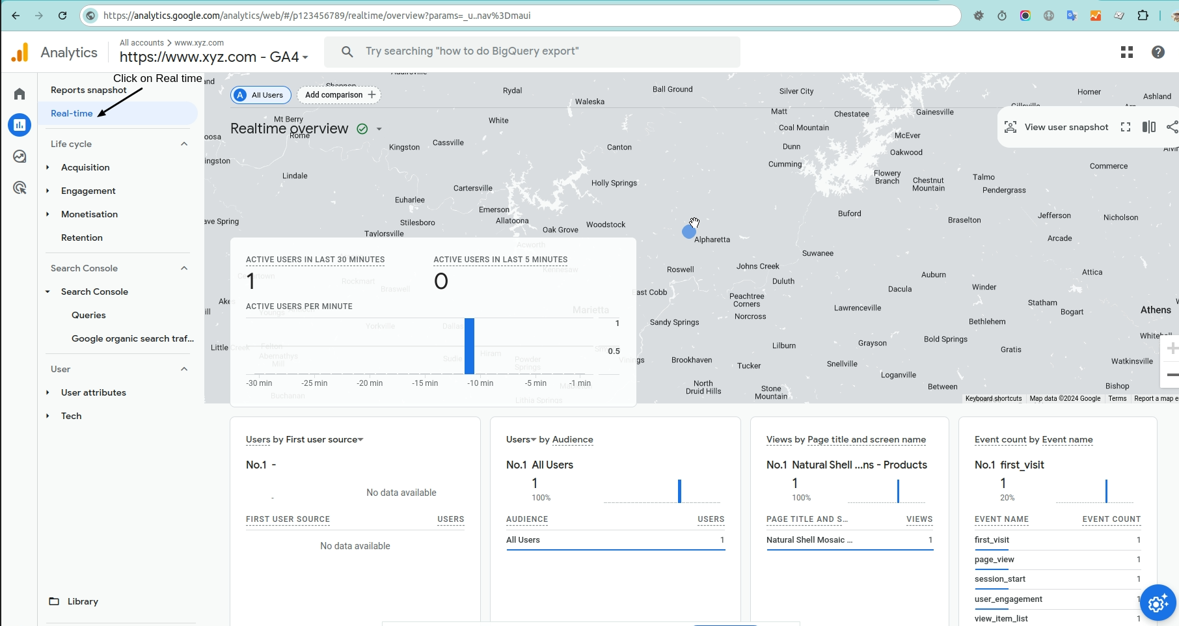Viewport: 1179px width, 626px height.
Task: Open the First user source dropdown
Action: (360, 440)
